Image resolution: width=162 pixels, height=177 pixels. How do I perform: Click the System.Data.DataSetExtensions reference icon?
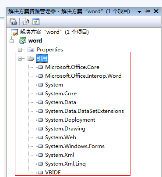pyautogui.click(x=40, y=111)
